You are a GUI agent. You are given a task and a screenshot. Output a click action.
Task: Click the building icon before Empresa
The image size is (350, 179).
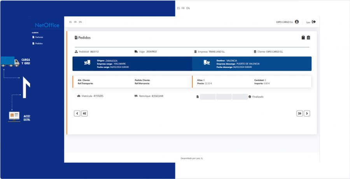tap(196, 52)
